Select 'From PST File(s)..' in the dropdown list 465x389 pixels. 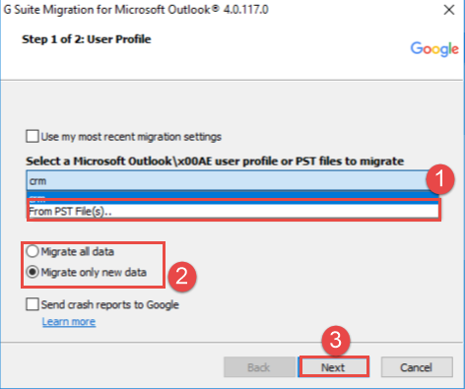(233, 211)
